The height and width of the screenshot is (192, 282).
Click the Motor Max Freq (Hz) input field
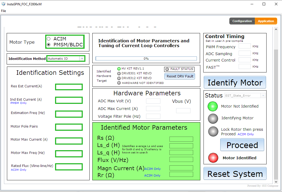click(x=69, y=154)
